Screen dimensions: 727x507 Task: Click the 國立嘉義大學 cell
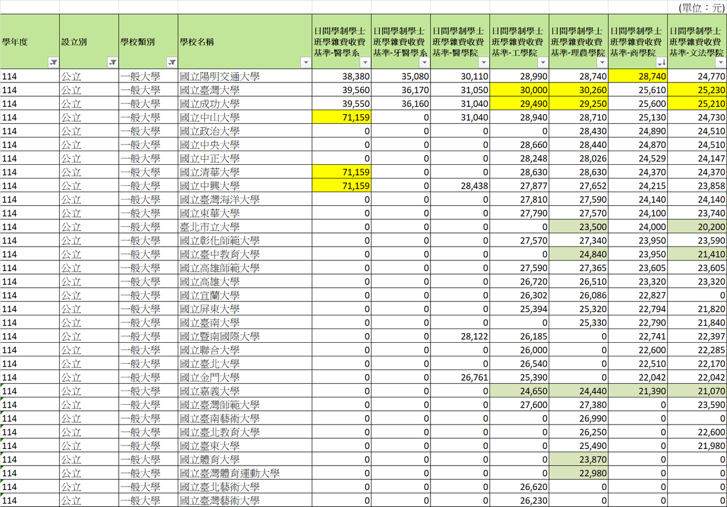point(245,391)
